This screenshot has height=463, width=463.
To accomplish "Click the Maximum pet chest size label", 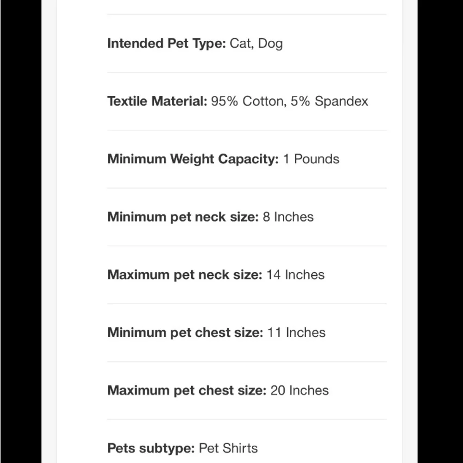I will [187, 391].
